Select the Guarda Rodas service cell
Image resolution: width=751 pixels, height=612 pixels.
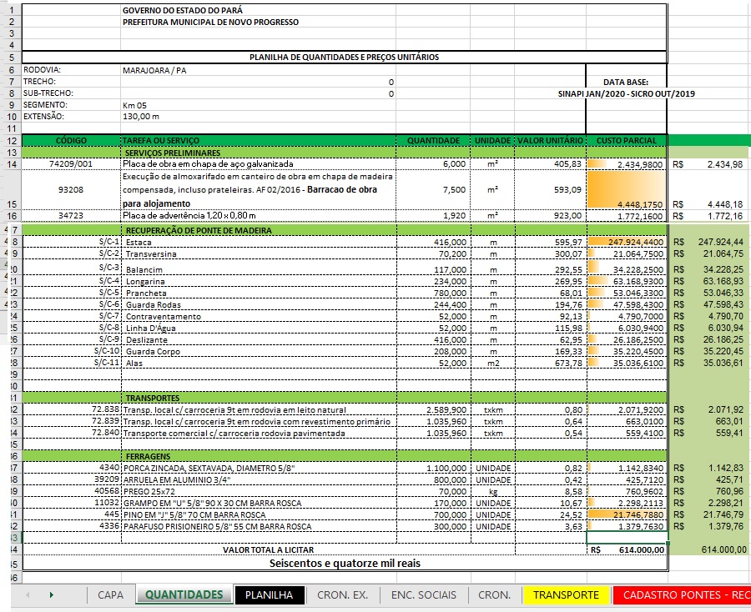click(258, 305)
